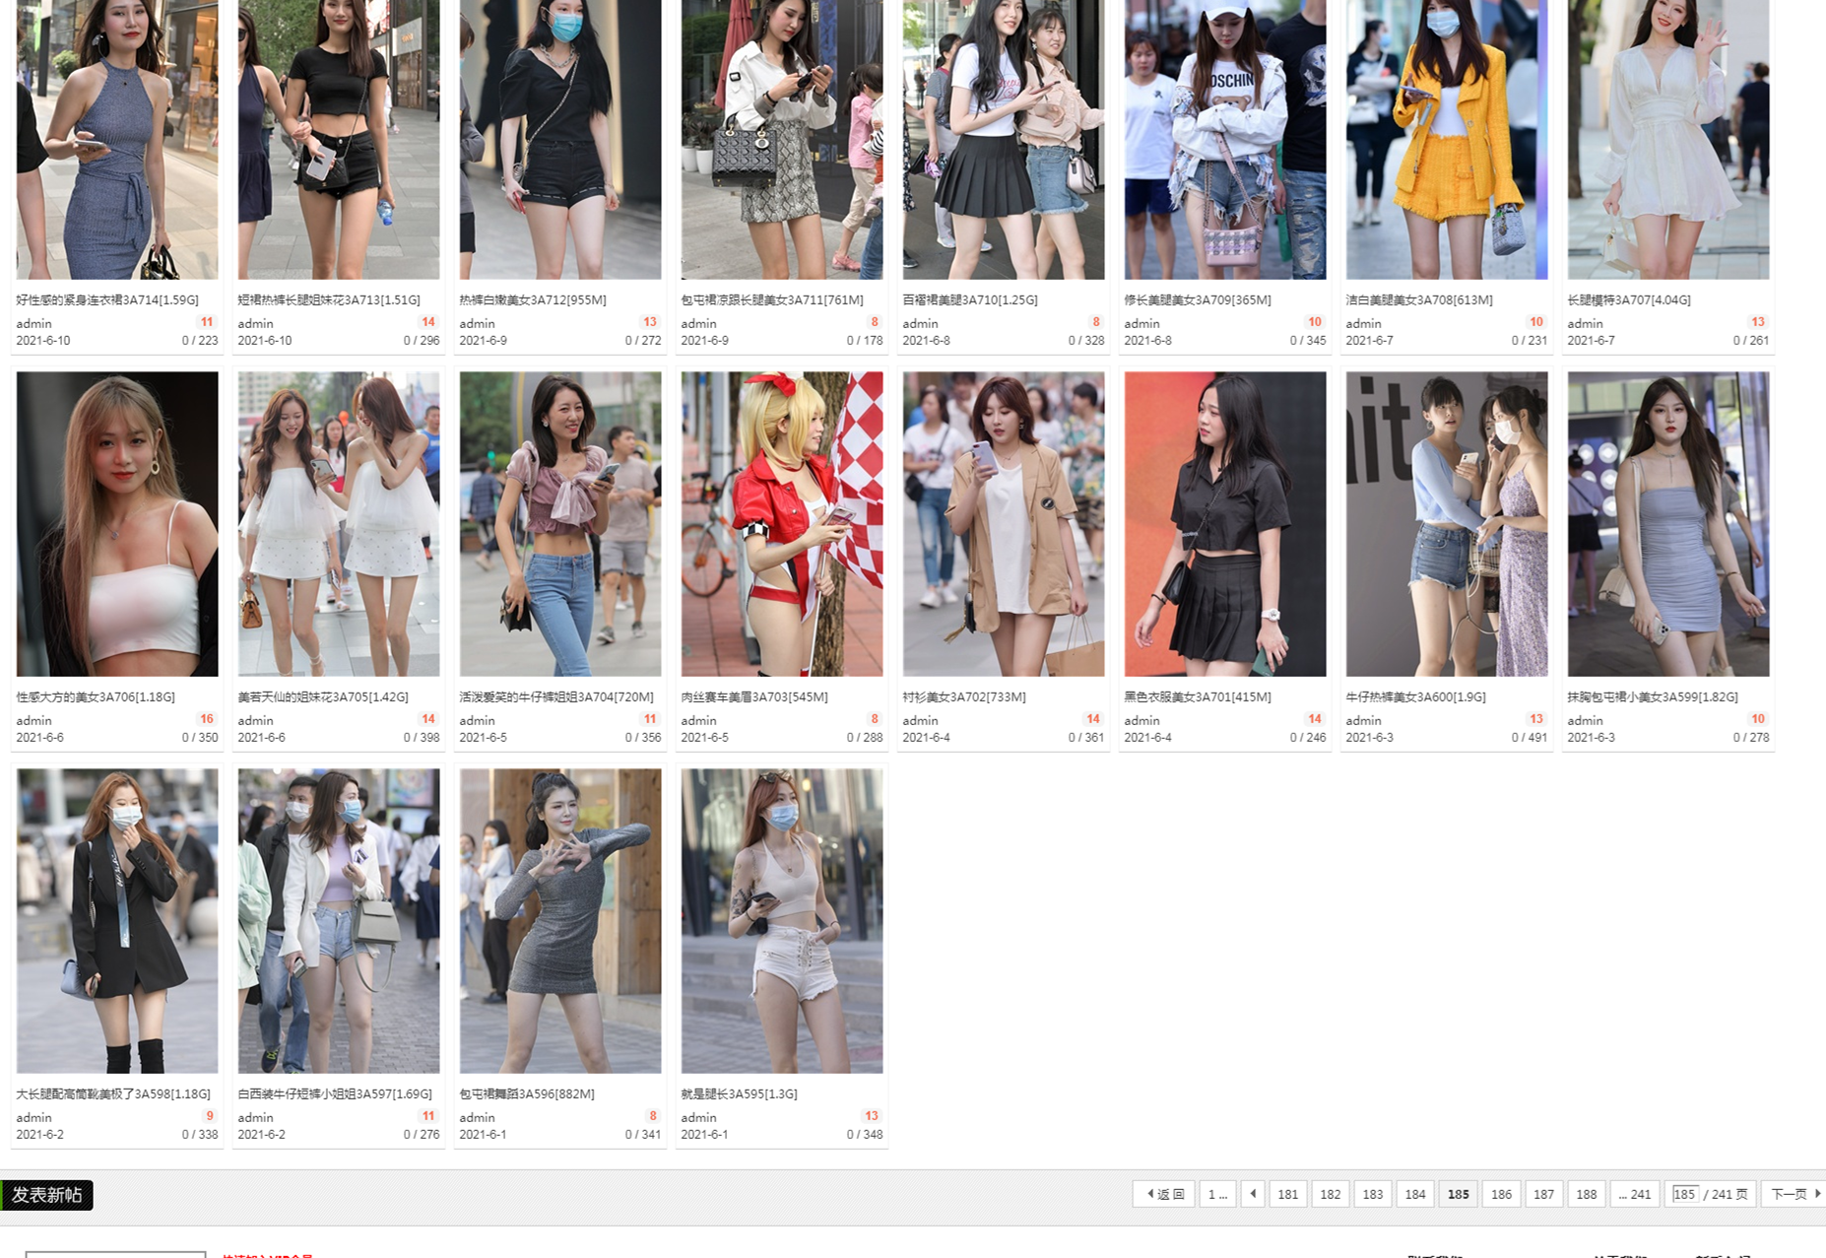Open thumbnail of post 3A599
Screen dimensions: 1826x1258
point(1668,524)
